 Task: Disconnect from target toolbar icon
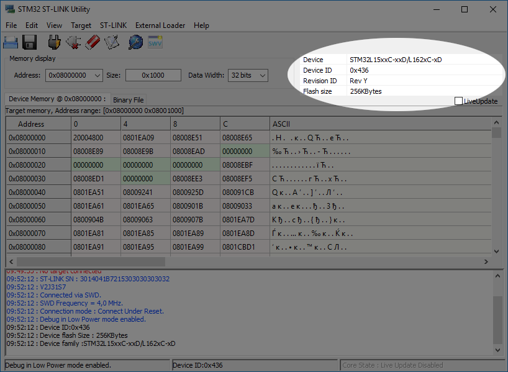(73, 42)
